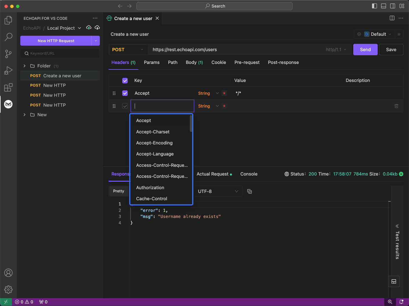Open the Default environment dropdown
The width and height of the screenshot is (409, 306).
[378, 34]
